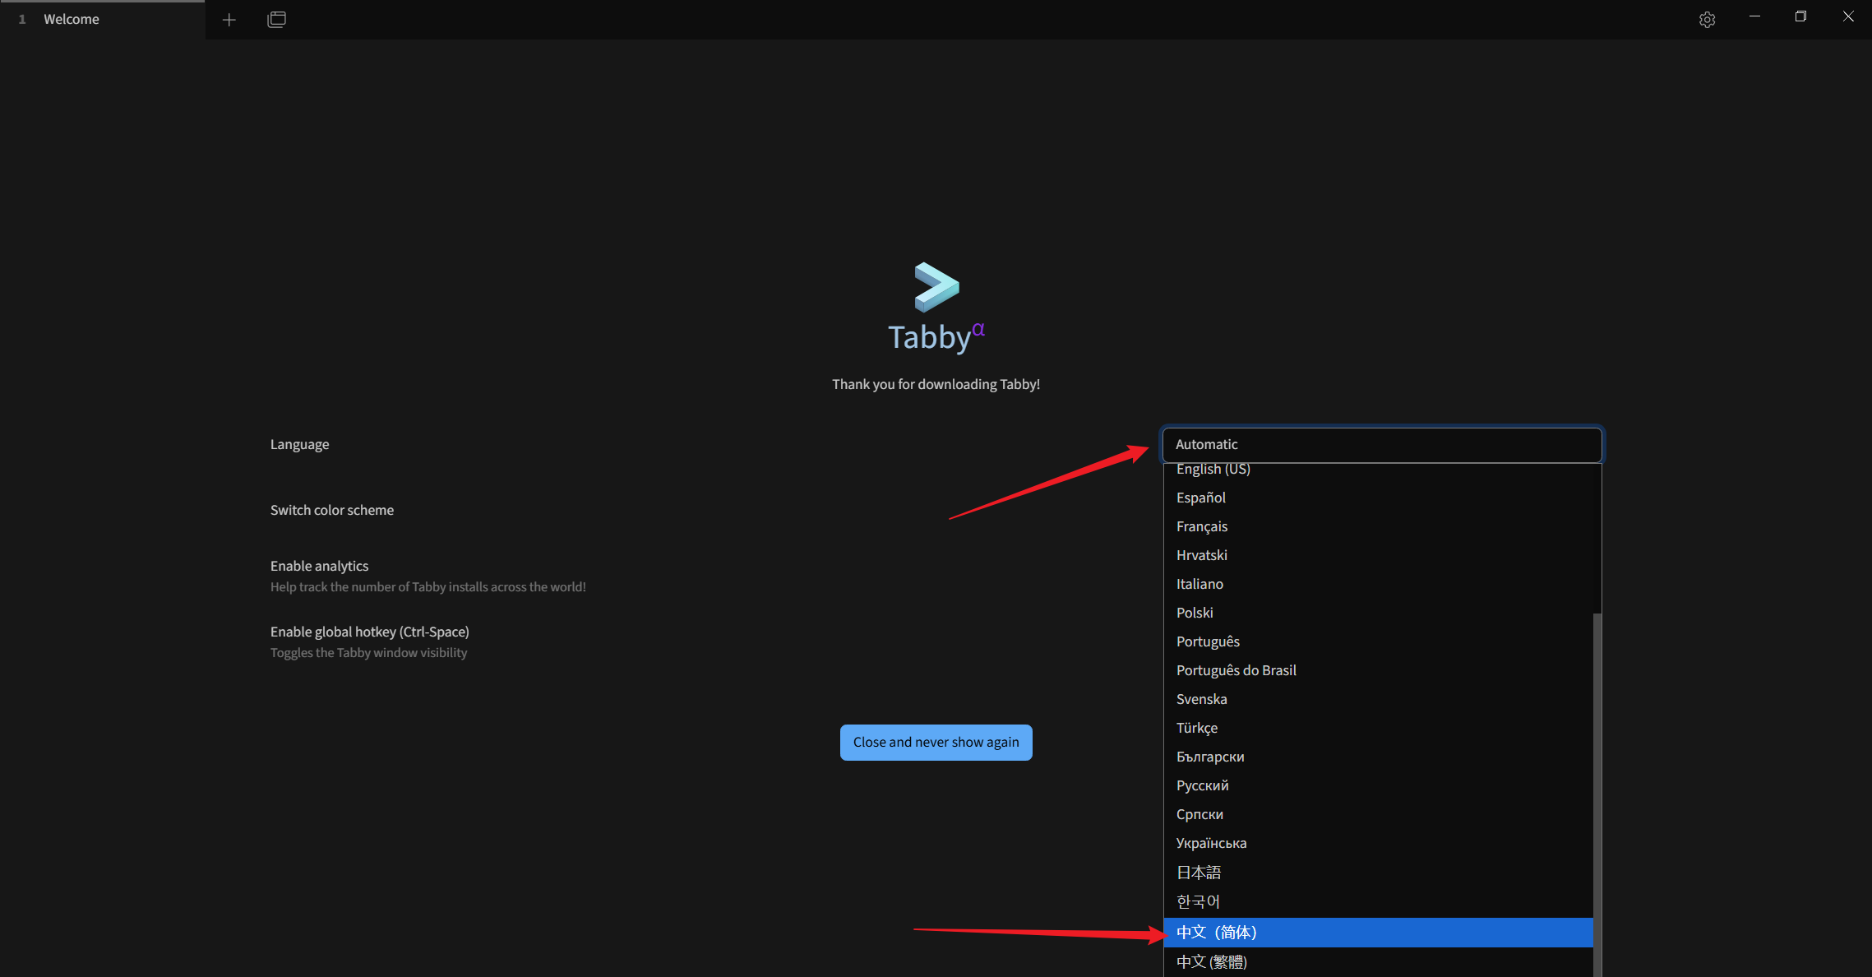The image size is (1872, 977).
Task: Click the Tabby logo image
Action: click(x=936, y=287)
